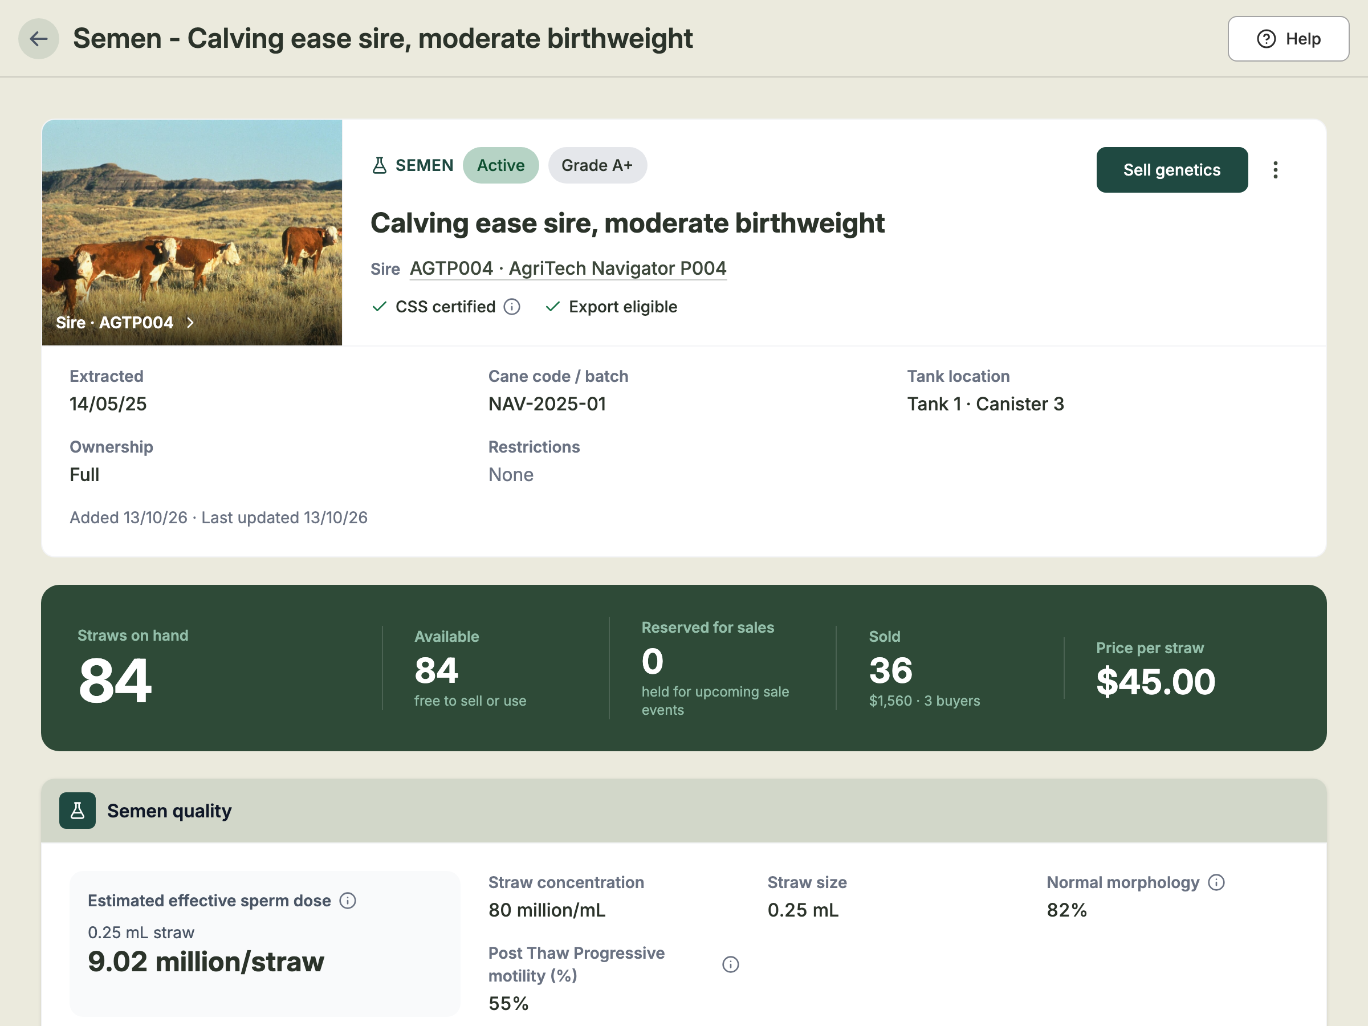The width and height of the screenshot is (1368, 1026).
Task: Select Tank 1 · Canister 3 value
Action: coord(985,405)
